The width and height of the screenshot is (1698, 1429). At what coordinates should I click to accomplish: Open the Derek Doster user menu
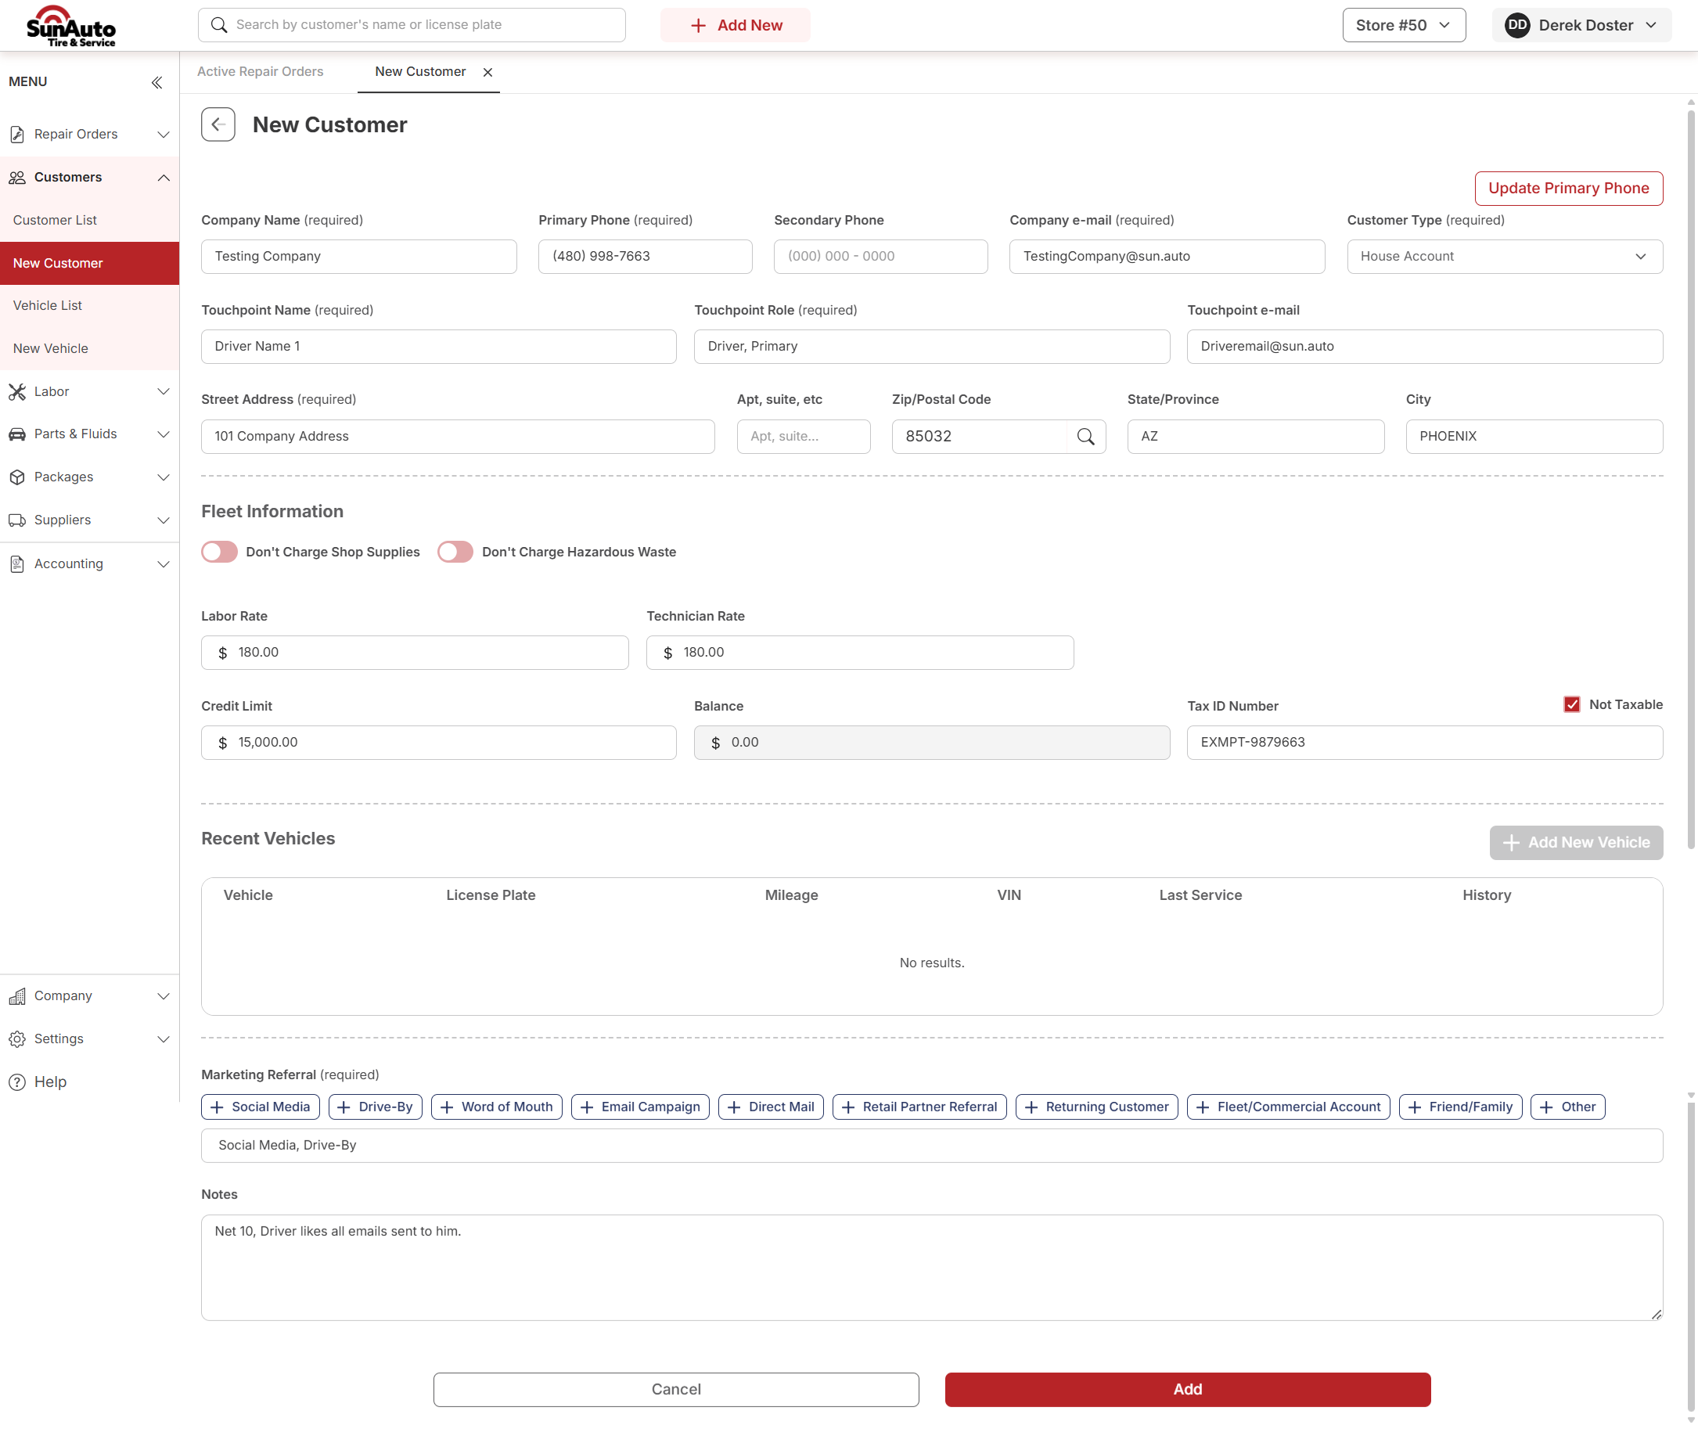click(x=1581, y=25)
